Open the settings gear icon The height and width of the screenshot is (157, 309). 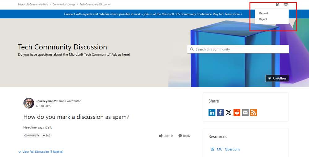pyautogui.click(x=286, y=4)
